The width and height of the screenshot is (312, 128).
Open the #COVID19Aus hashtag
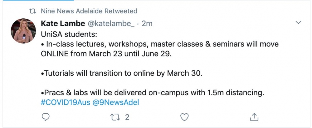[x=66, y=102]
